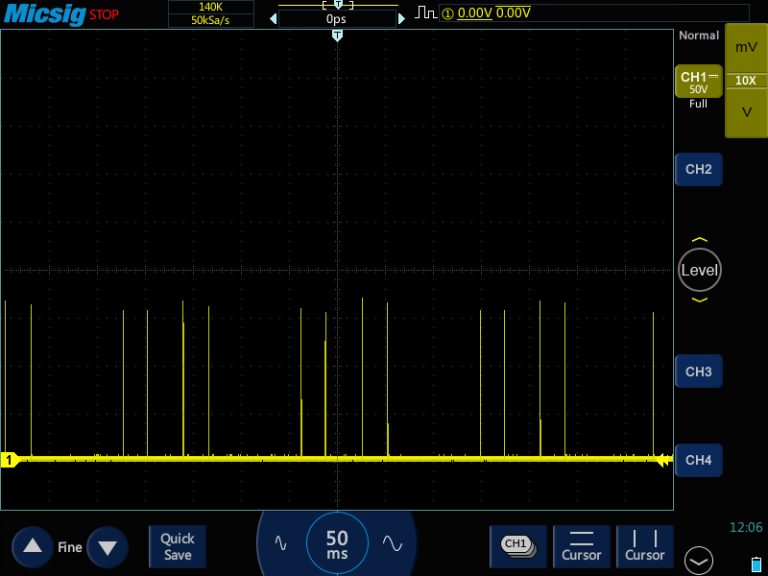Tap the narrow timebase wave icon, right of 50 ms
This screenshot has height=576, width=768.
point(392,542)
